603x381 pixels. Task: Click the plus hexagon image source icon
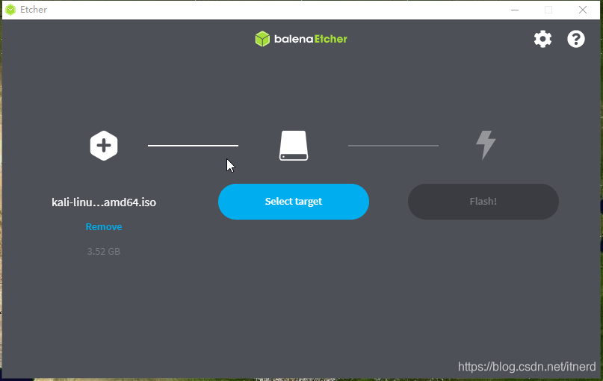(104, 146)
